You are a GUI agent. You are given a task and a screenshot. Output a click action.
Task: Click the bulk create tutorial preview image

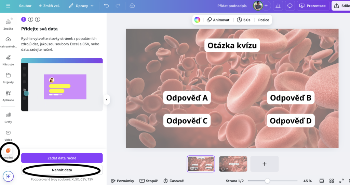(x=62, y=84)
